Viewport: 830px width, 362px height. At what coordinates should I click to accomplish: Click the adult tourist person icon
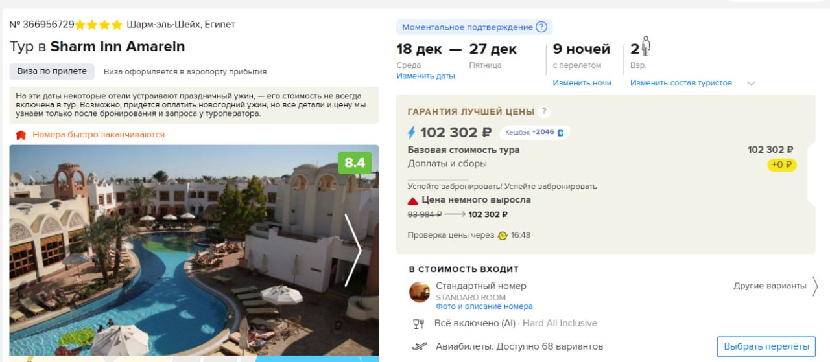(646, 47)
